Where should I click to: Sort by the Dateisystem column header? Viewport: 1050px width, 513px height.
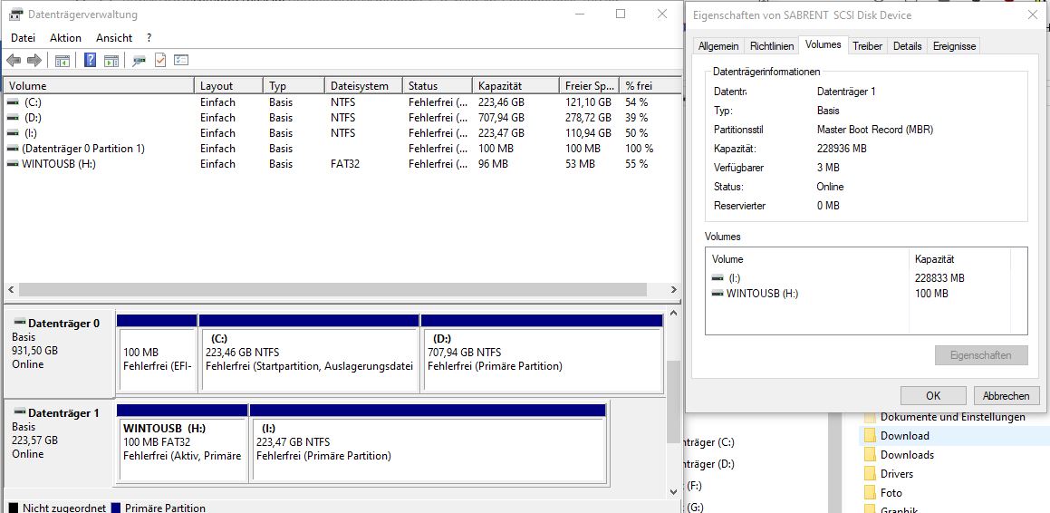(363, 86)
